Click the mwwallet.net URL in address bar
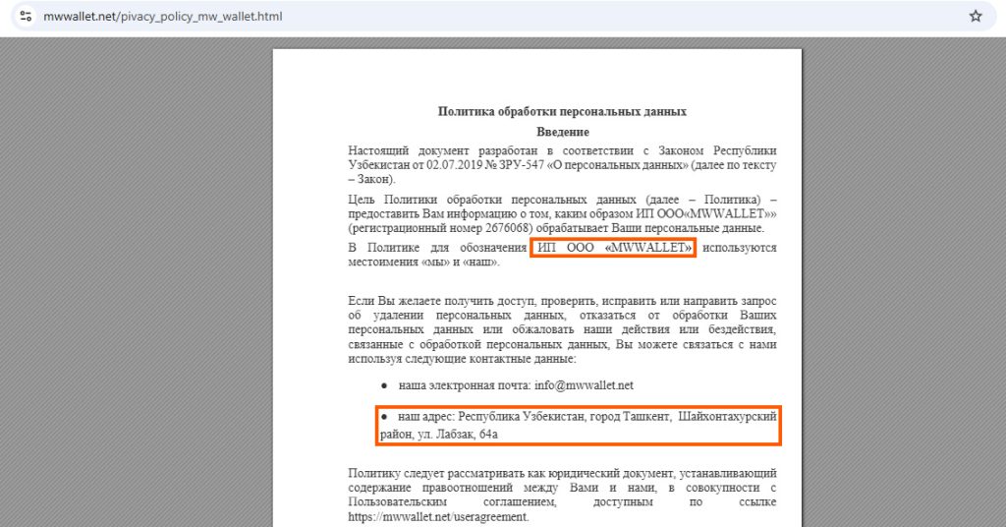1006x527 pixels. [163, 16]
